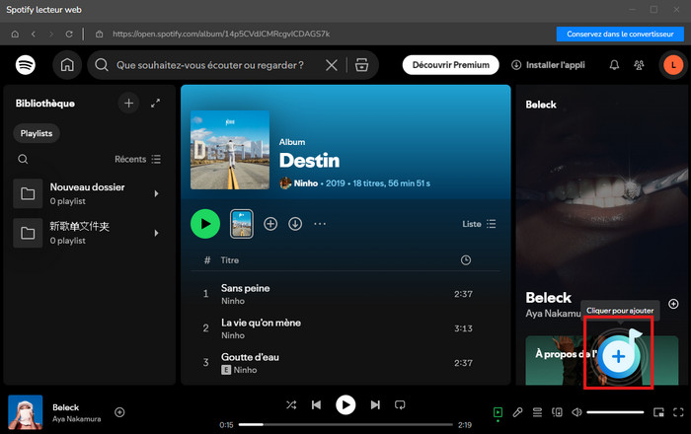Click the Destin album cover art
The height and width of the screenshot is (434, 691).
(x=230, y=150)
